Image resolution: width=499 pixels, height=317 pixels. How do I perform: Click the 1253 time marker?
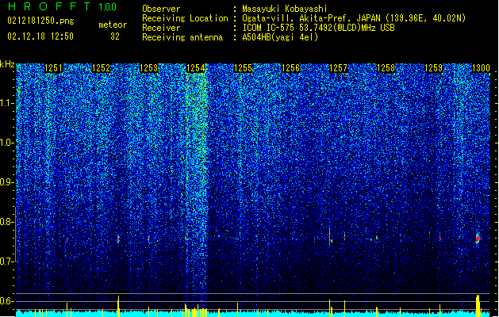pos(148,68)
